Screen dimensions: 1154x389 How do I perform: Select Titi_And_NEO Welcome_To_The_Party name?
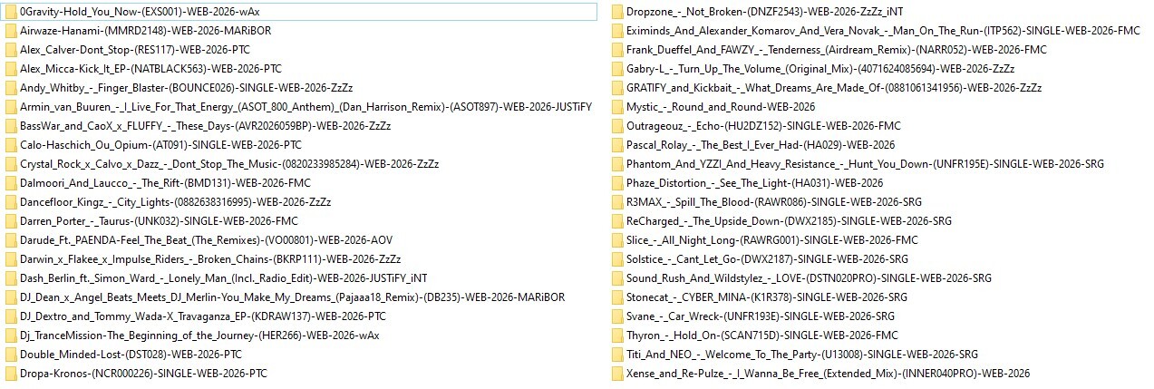click(x=802, y=355)
